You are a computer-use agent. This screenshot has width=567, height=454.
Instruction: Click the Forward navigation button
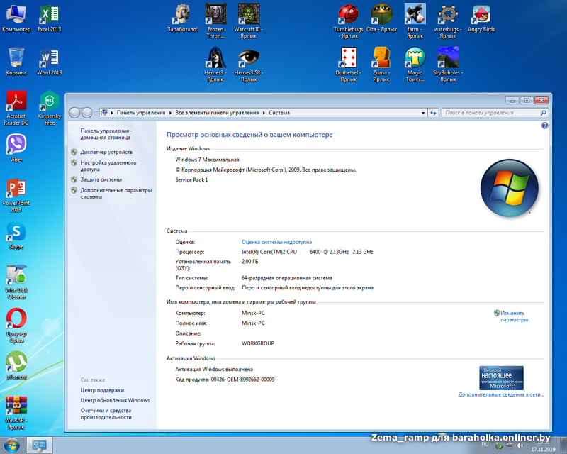[86, 113]
